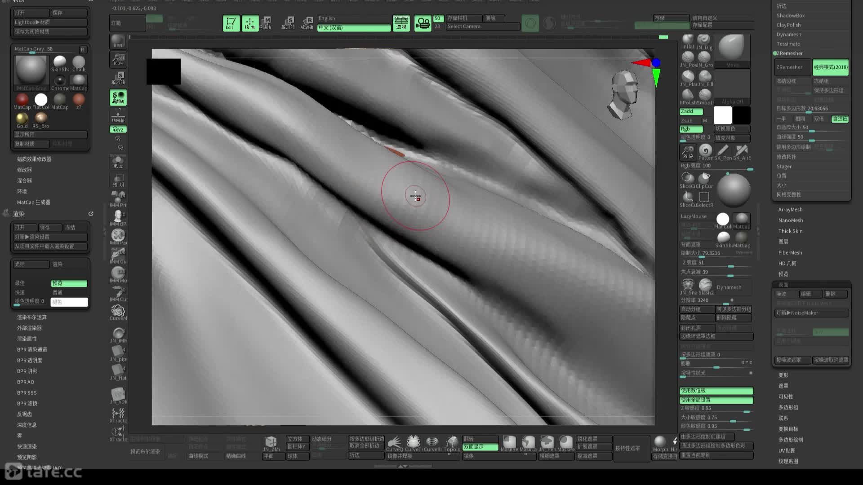Expand the MatCap 生成器 section
The width and height of the screenshot is (863, 485).
click(x=34, y=203)
